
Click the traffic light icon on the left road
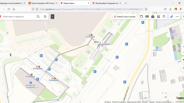click(x=11, y=55)
